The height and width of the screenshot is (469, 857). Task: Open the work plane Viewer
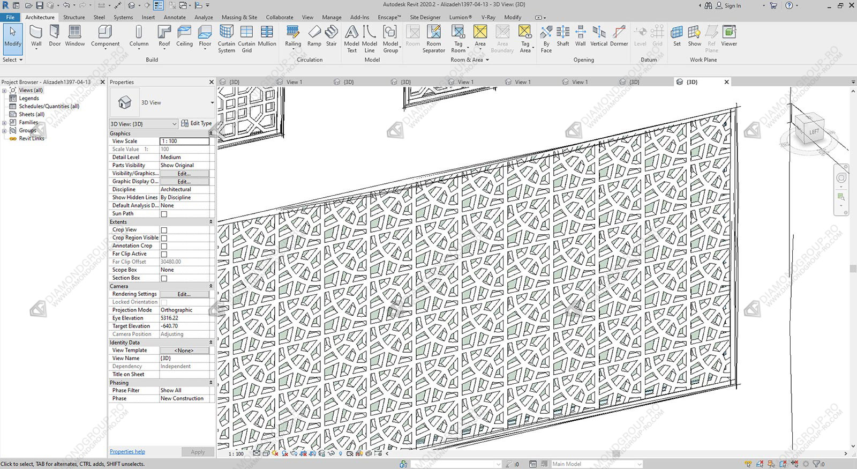click(728, 36)
